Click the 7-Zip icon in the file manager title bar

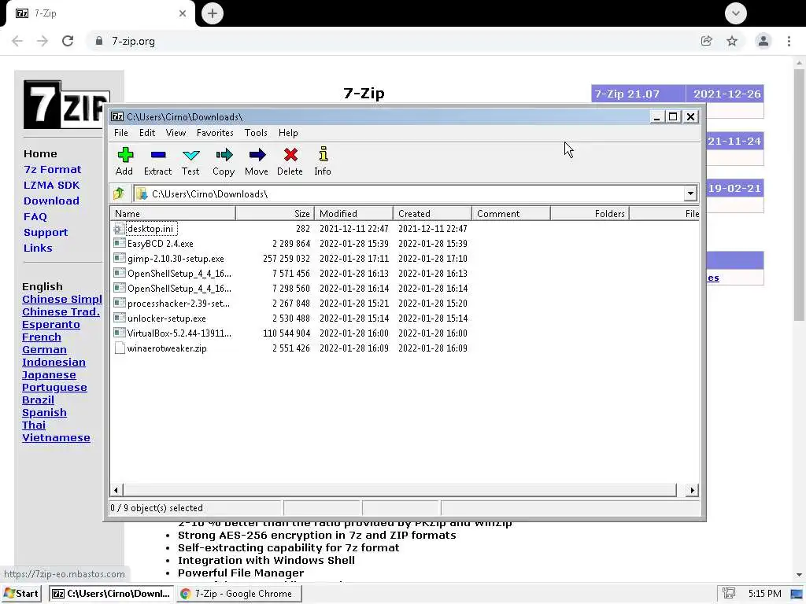[117, 116]
